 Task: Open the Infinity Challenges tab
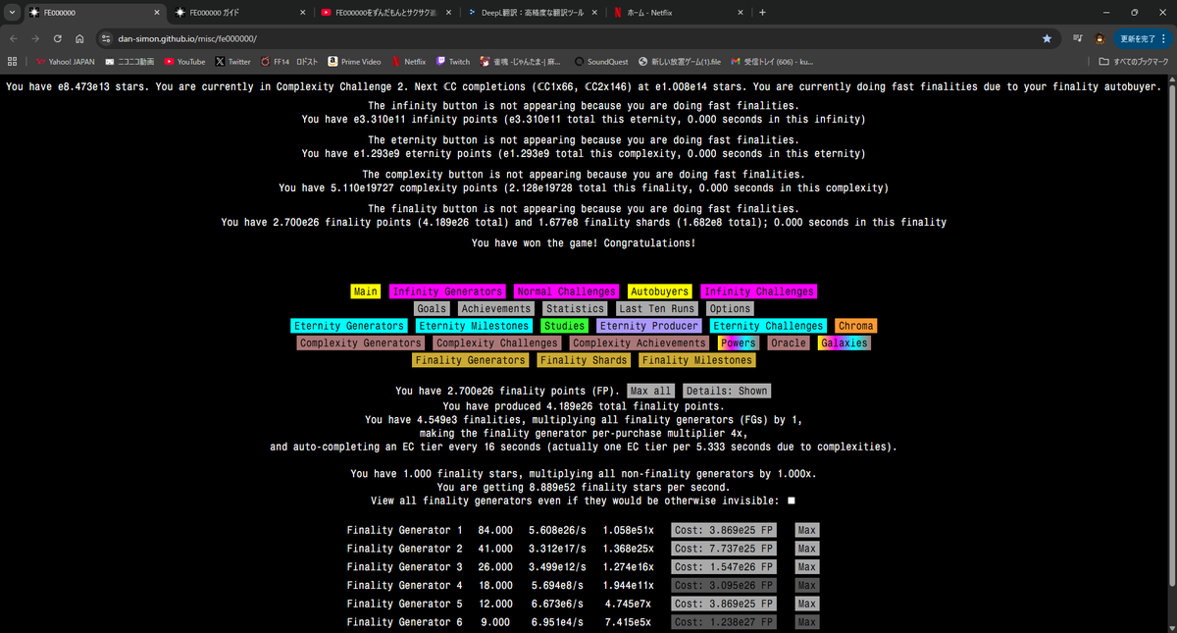[x=758, y=291]
